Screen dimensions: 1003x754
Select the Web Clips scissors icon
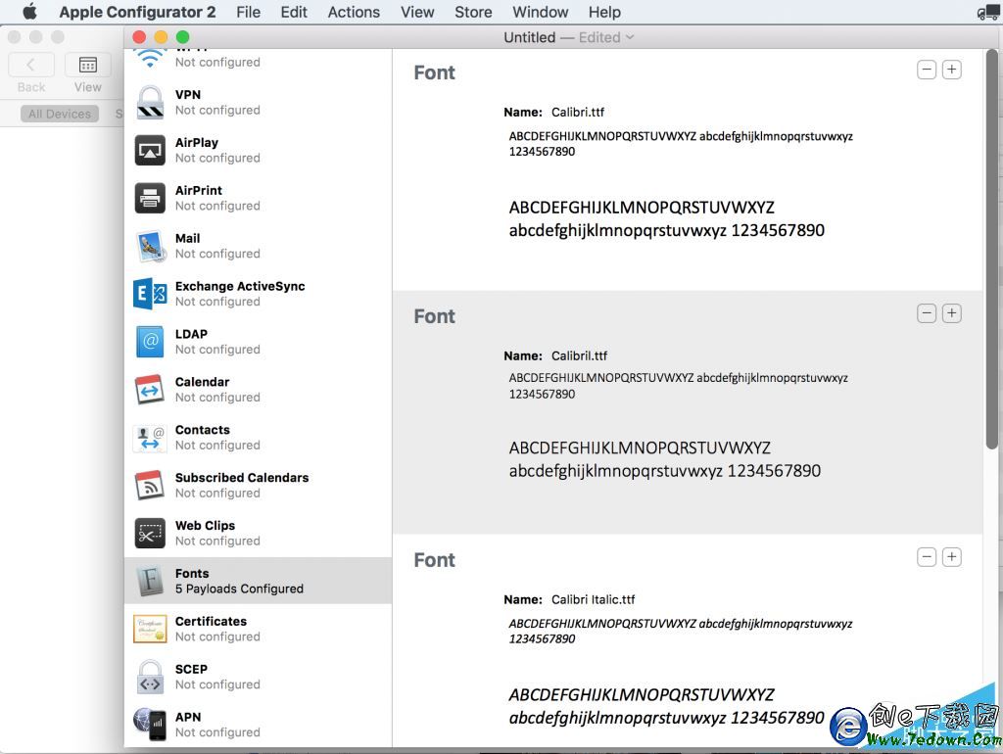pos(150,533)
